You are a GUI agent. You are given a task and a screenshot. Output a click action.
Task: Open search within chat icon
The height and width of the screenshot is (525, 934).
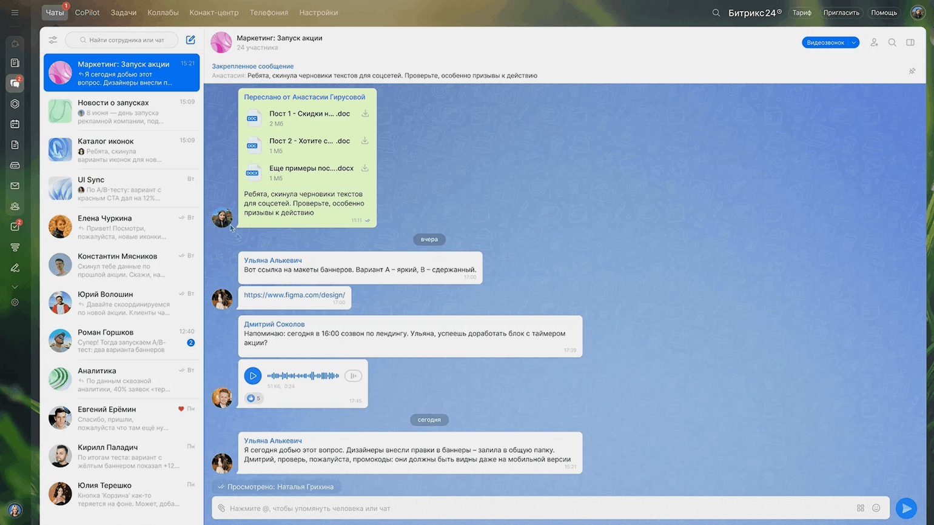click(892, 42)
